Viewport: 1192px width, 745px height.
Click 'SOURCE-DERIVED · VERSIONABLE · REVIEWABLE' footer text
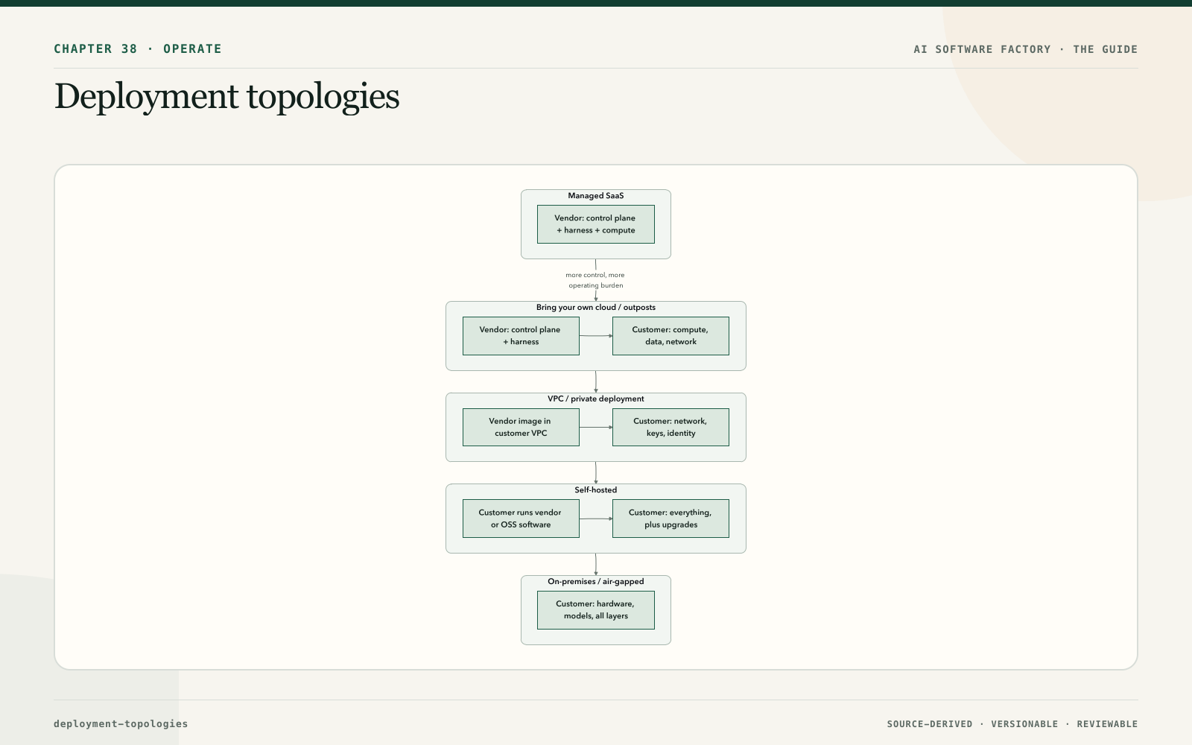click(x=1012, y=724)
